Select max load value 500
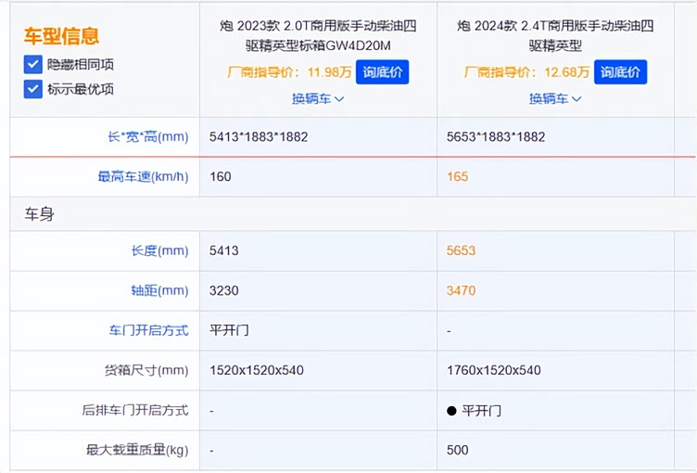 458,450
